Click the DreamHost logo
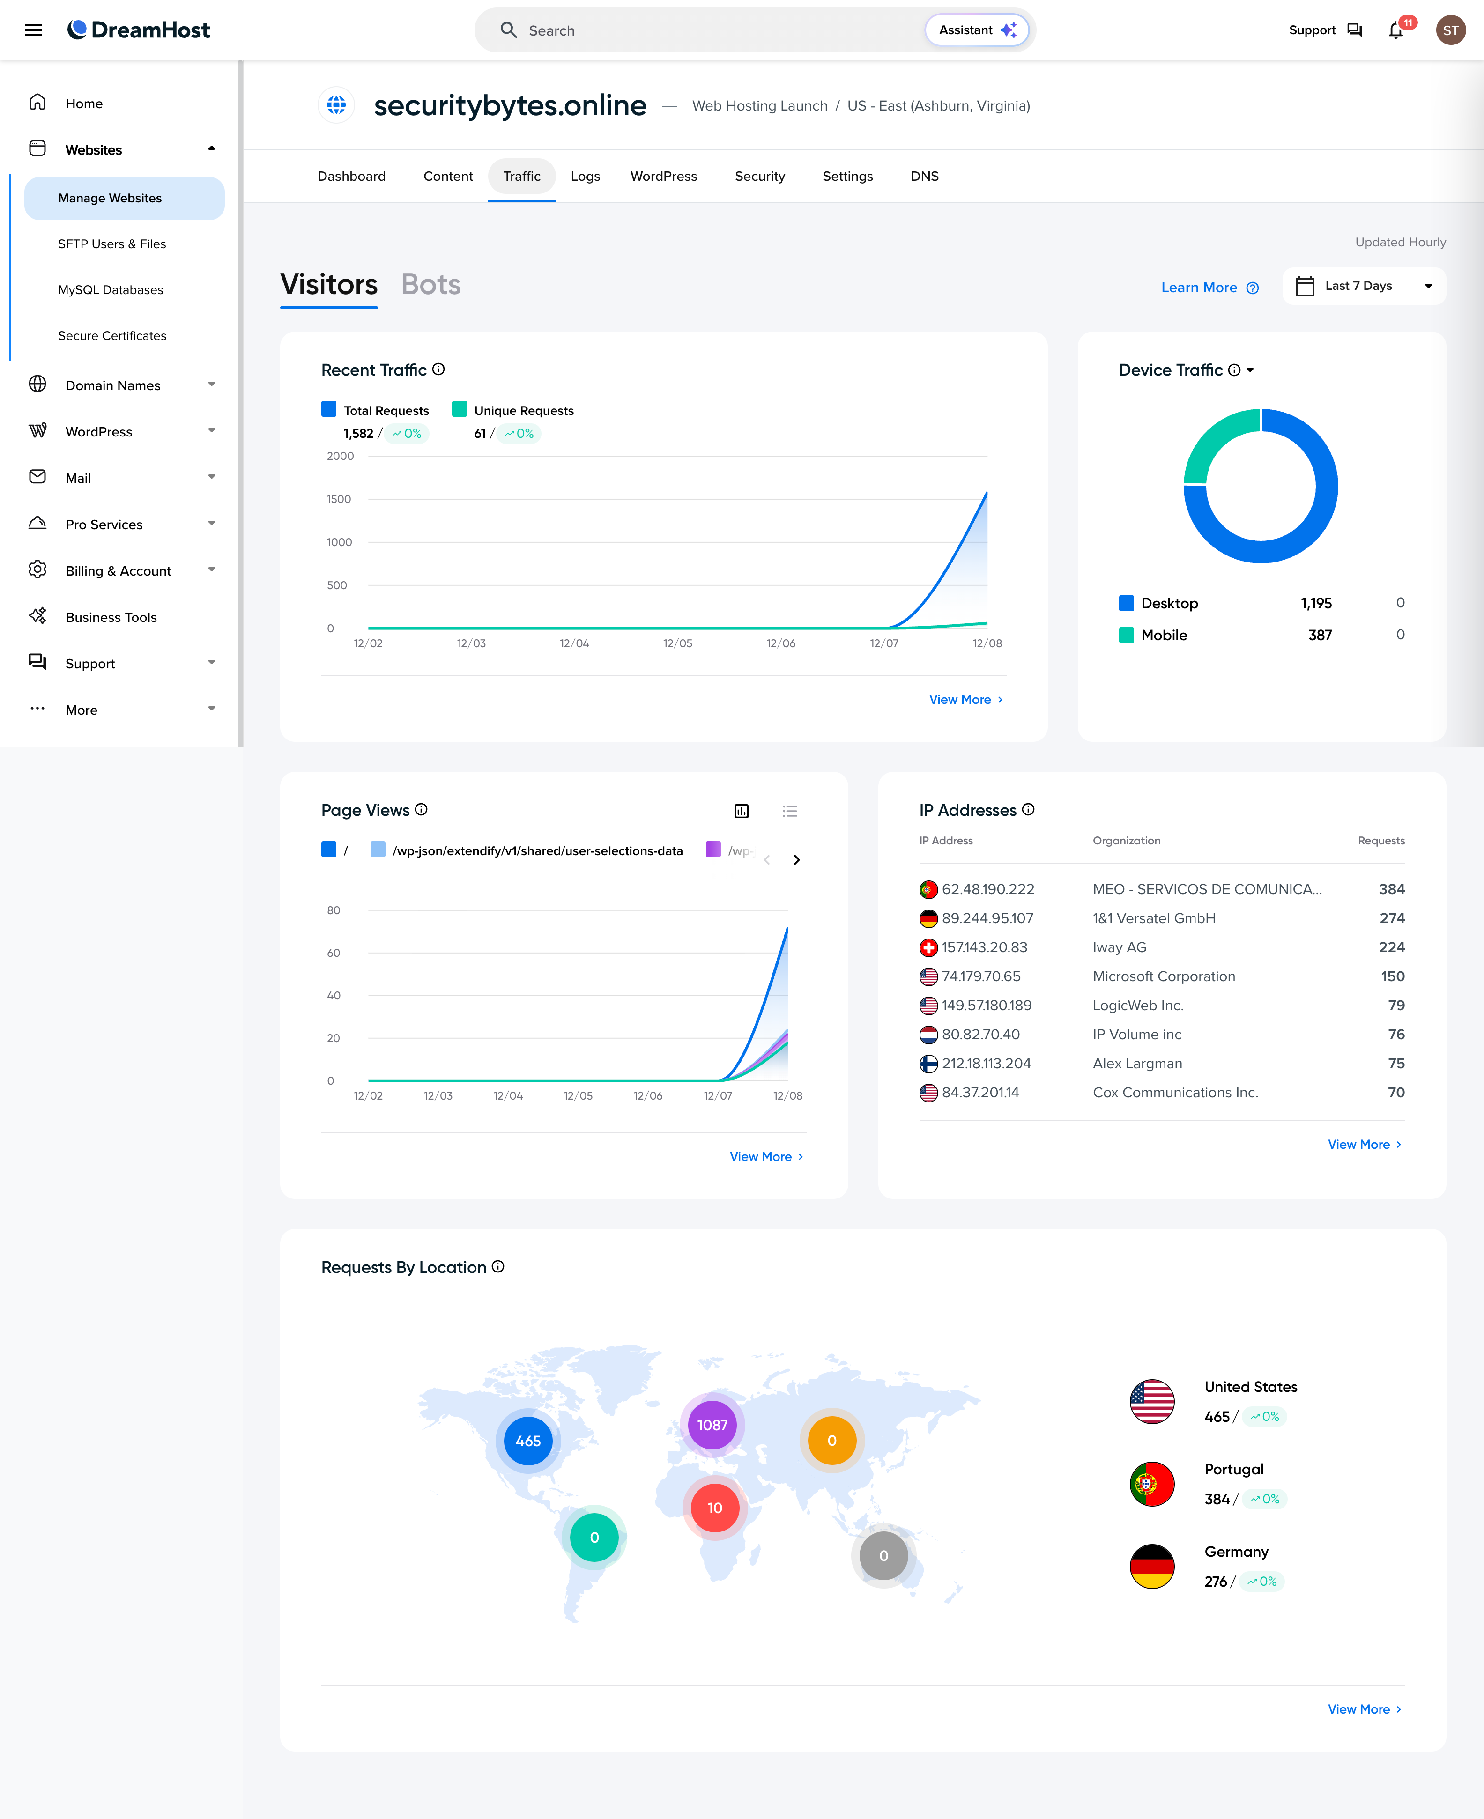Image resolution: width=1484 pixels, height=1819 pixels. 139,30
